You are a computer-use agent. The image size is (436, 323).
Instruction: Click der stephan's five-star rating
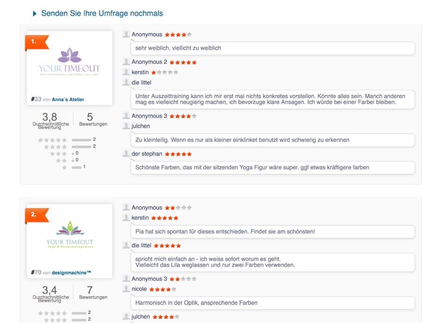click(x=178, y=154)
